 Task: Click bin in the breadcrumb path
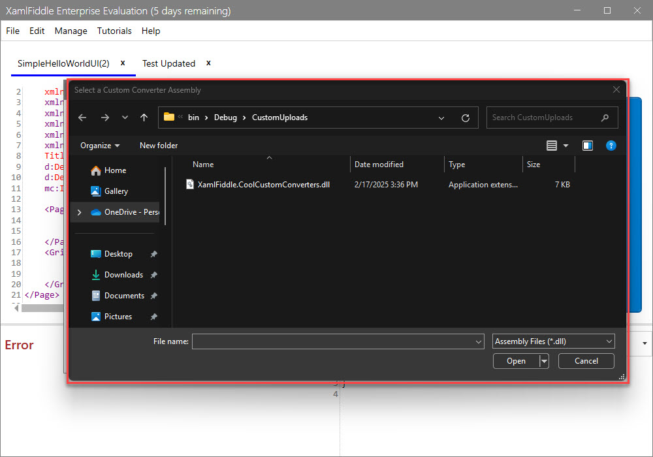194,118
